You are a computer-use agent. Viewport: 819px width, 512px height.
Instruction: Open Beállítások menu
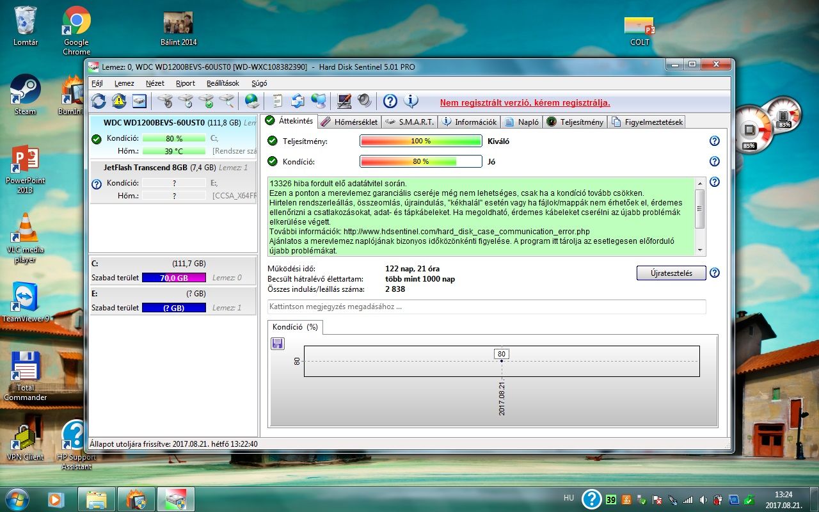click(x=223, y=83)
